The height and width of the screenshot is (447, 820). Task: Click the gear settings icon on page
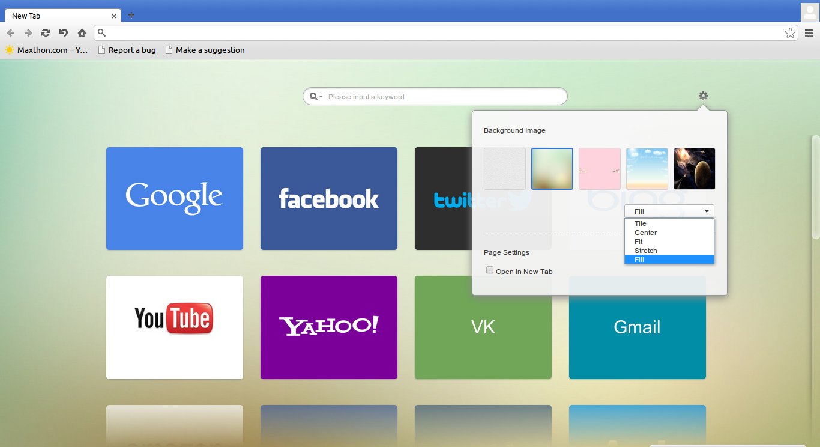(703, 96)
